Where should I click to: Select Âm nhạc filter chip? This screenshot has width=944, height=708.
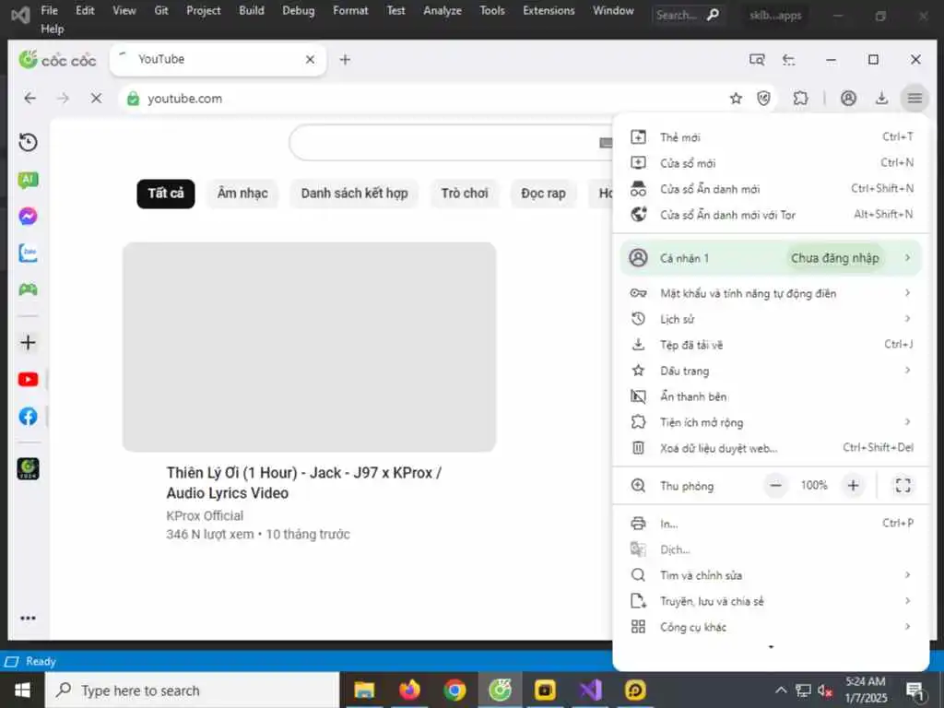click(x=242, y=194)
